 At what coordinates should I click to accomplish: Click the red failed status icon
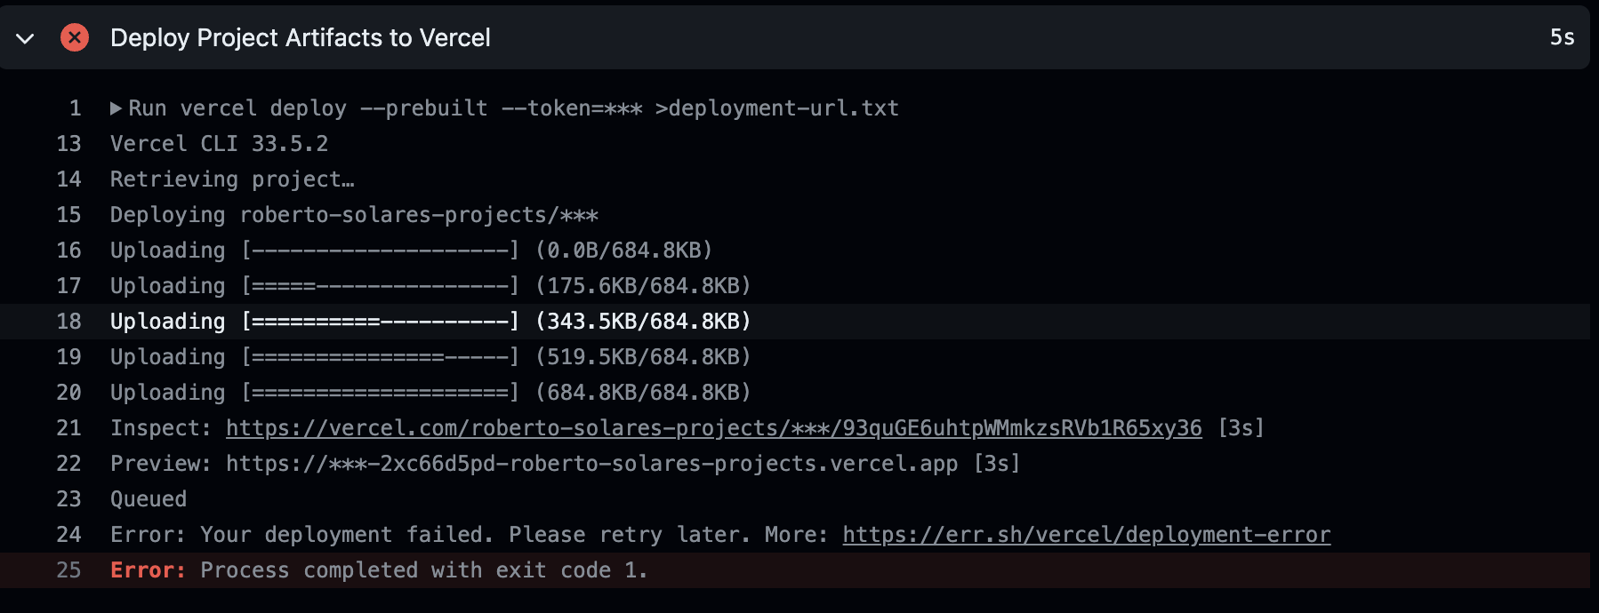pyautogui.click(x=75, y=37)
